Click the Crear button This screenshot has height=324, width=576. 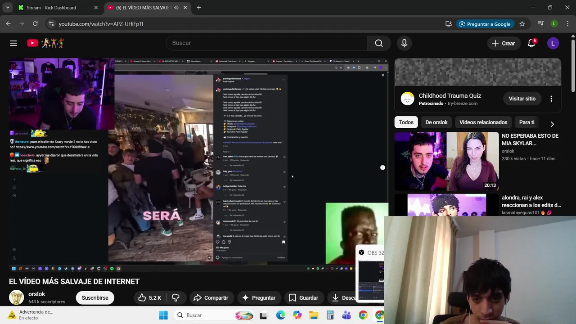tap(503, 43)
